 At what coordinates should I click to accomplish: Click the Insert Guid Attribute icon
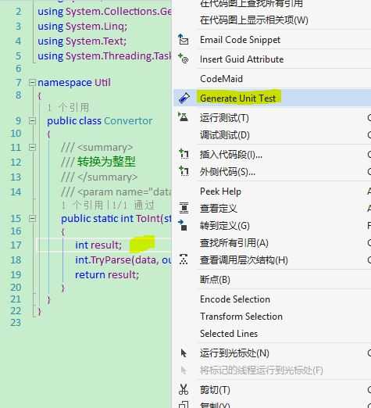pos(184,59)
